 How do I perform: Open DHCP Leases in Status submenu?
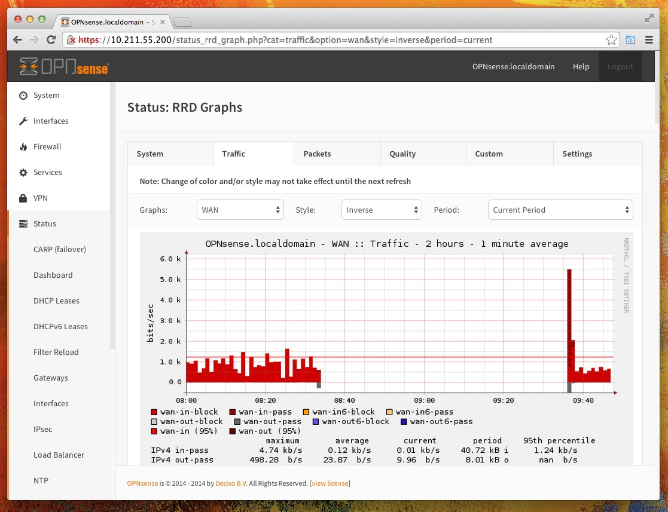(56, 301)
